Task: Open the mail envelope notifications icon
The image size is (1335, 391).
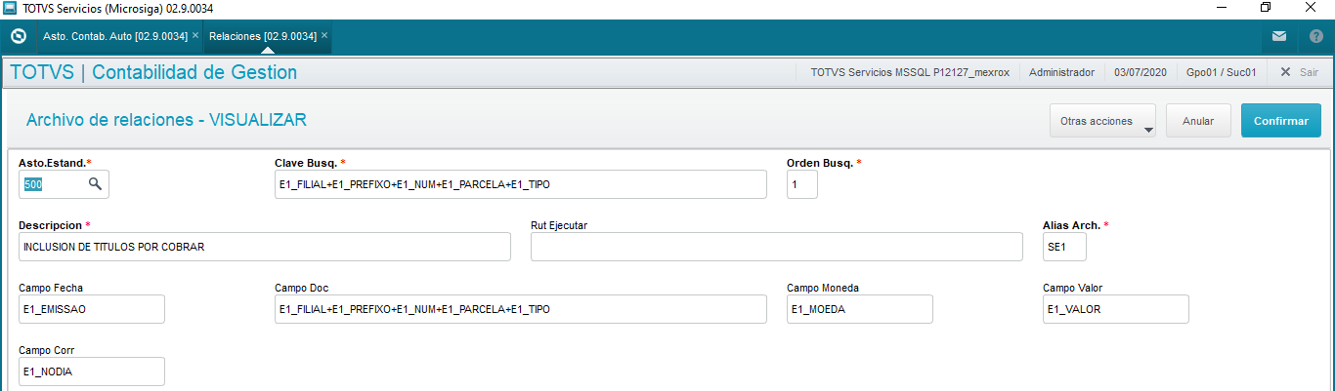Action: (1279, 36)
